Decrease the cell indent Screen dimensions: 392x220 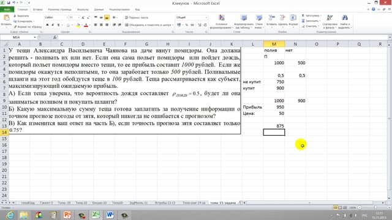click(x=115, y=25)
